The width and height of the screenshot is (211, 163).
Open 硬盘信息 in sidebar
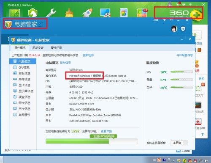click(23, 97)
